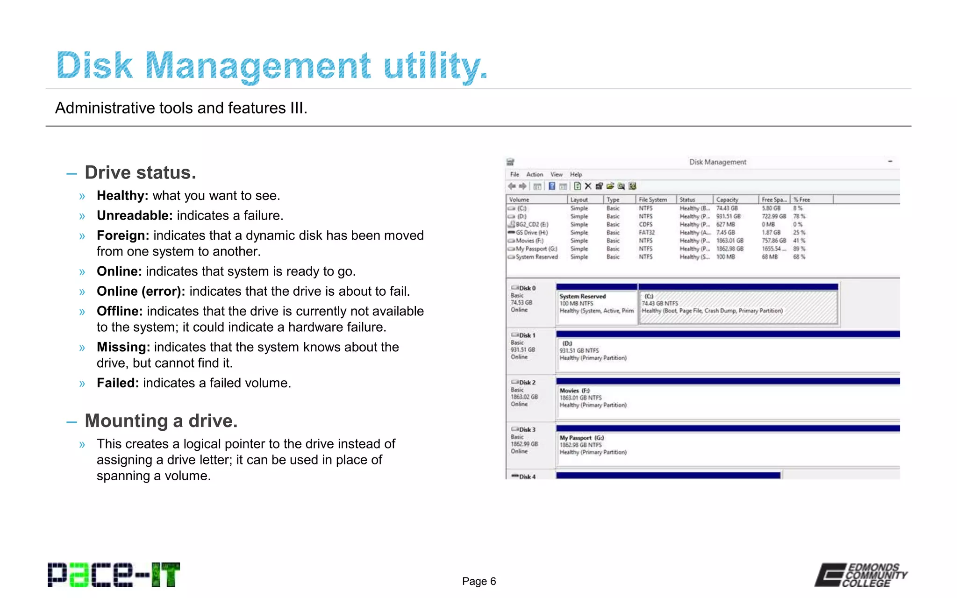Click the blue Help toolbar icon
Image resolution: width=957 pixels, height=598 pixels.
[552, 186]
